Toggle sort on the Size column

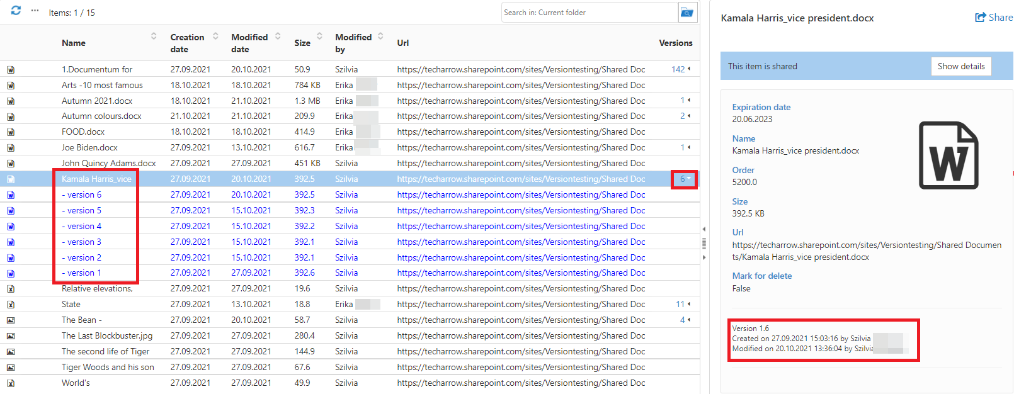click(x=319, y=37)
